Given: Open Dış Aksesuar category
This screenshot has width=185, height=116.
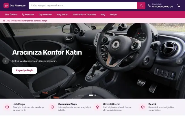Looking at the screenshot, I should tap(45, 14).
